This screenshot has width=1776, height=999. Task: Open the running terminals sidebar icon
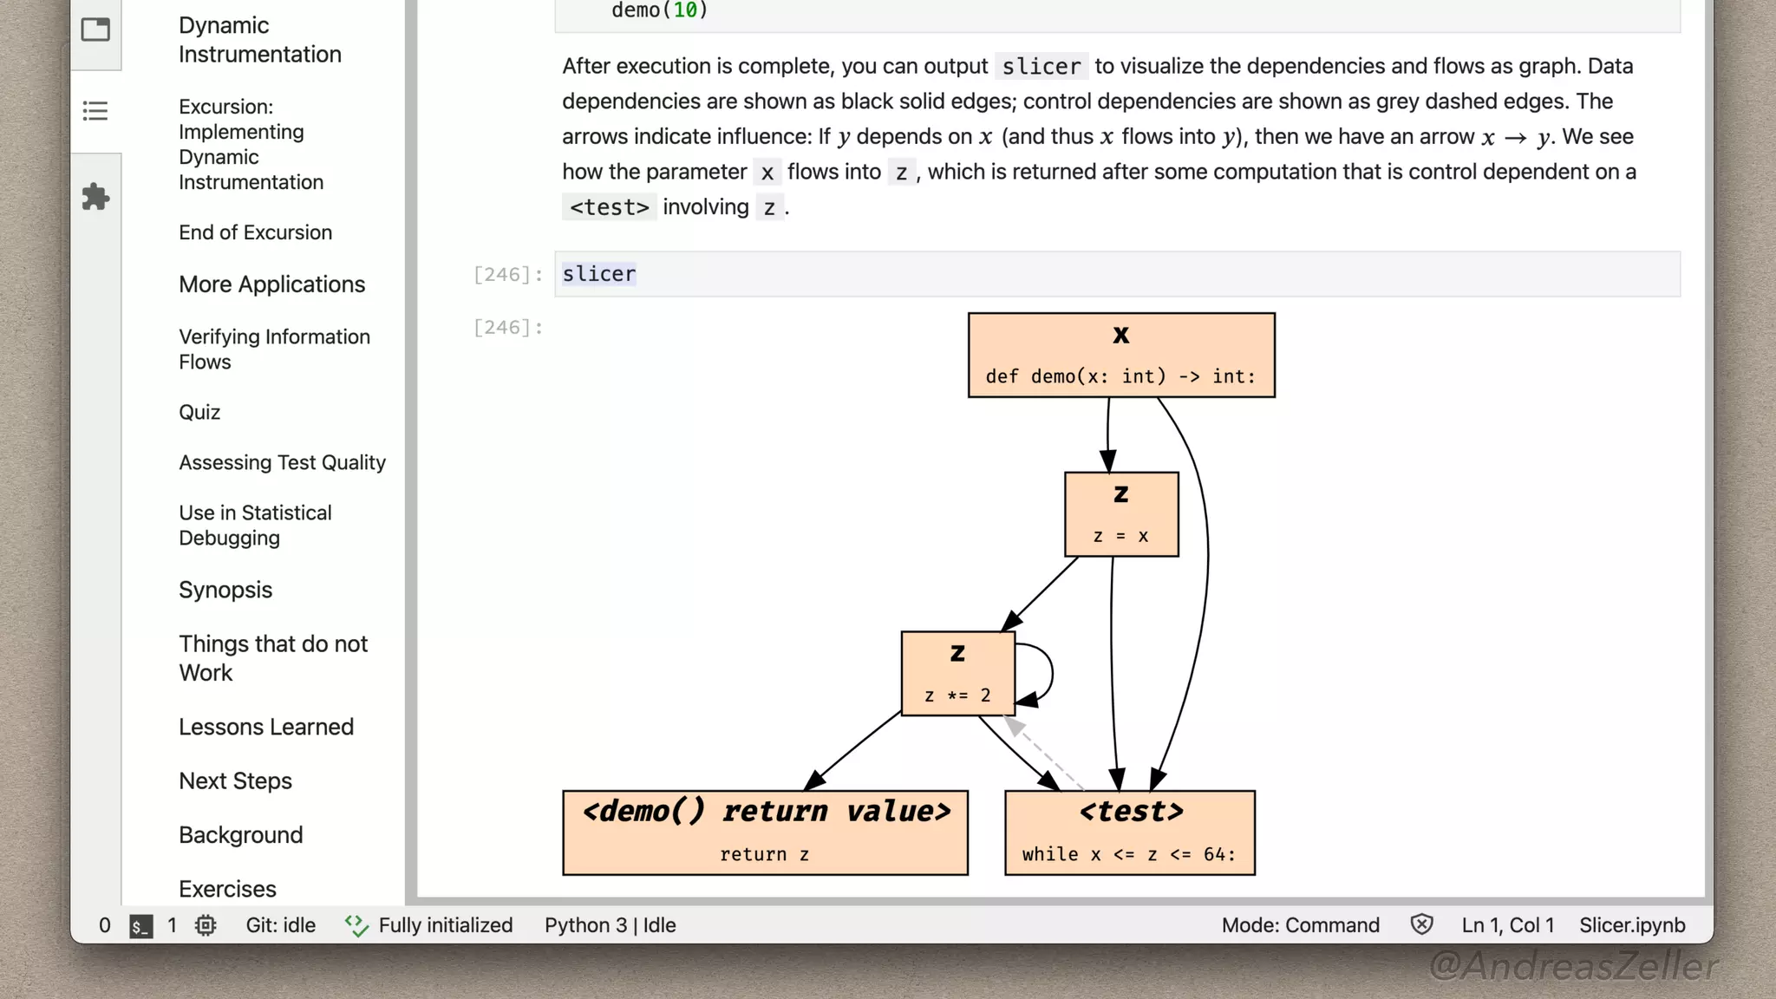[x=95, y=29]
